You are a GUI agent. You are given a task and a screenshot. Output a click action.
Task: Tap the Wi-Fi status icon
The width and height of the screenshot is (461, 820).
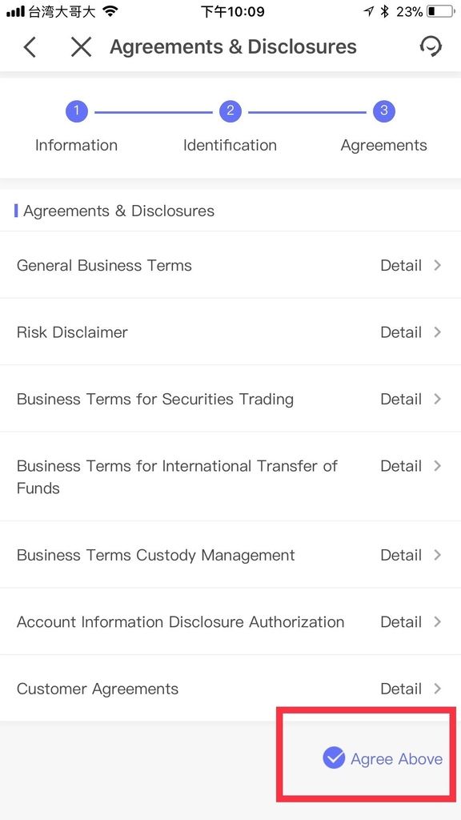click(x=110, y=11)
